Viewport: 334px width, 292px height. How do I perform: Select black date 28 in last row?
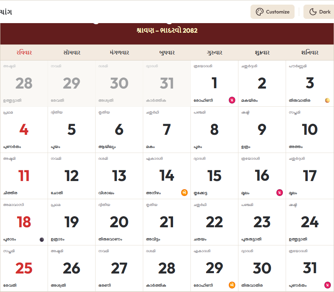167,268
